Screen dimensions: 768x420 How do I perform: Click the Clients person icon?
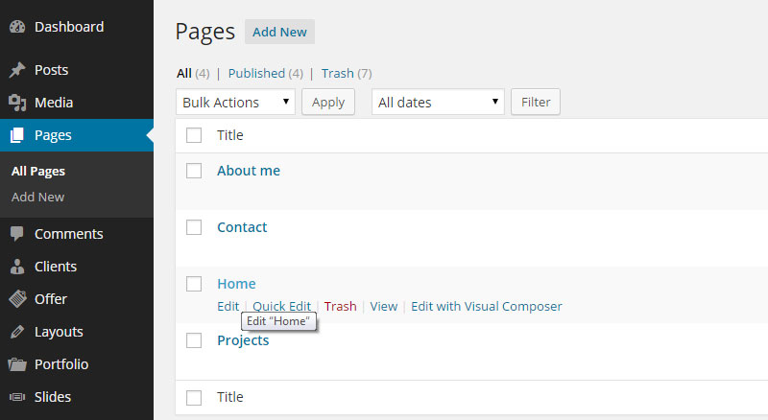(17, 267)
